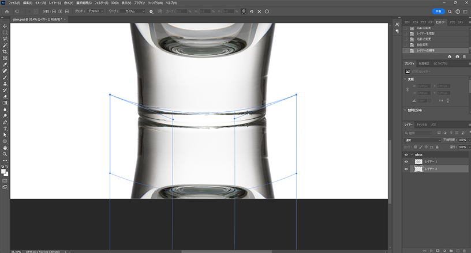The width and height of the screenshot is (471, 253).
Task: Select the Path Selection tool
Action: point(5,135)
